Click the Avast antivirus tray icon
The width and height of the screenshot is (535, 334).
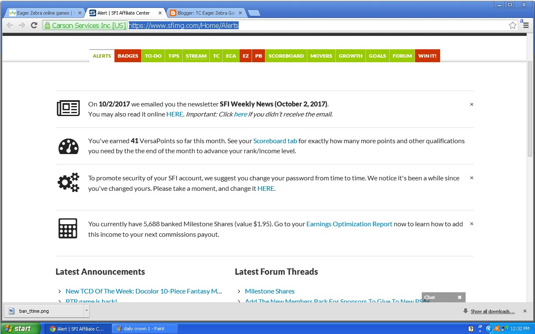[x=497, y=329]
